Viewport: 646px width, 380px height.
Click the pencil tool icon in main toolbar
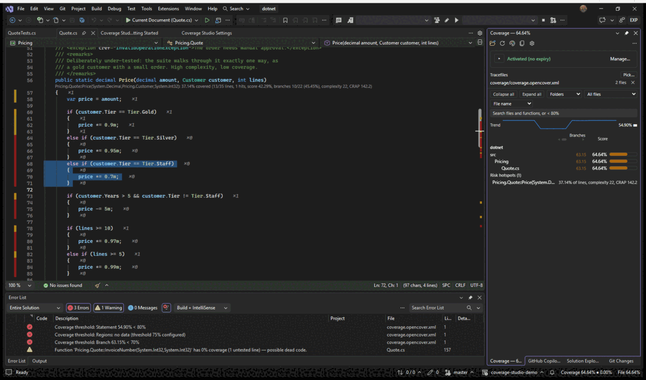[446, 20]
